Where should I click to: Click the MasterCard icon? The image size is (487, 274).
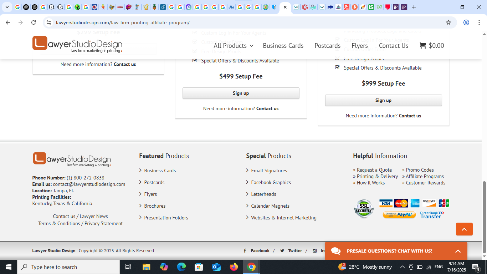(401, 203)
